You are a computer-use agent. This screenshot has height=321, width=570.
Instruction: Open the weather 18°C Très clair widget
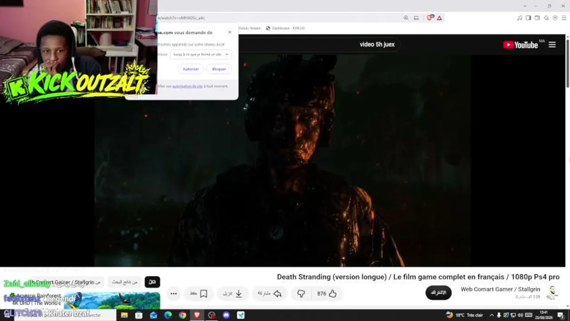tap(464, 315)
